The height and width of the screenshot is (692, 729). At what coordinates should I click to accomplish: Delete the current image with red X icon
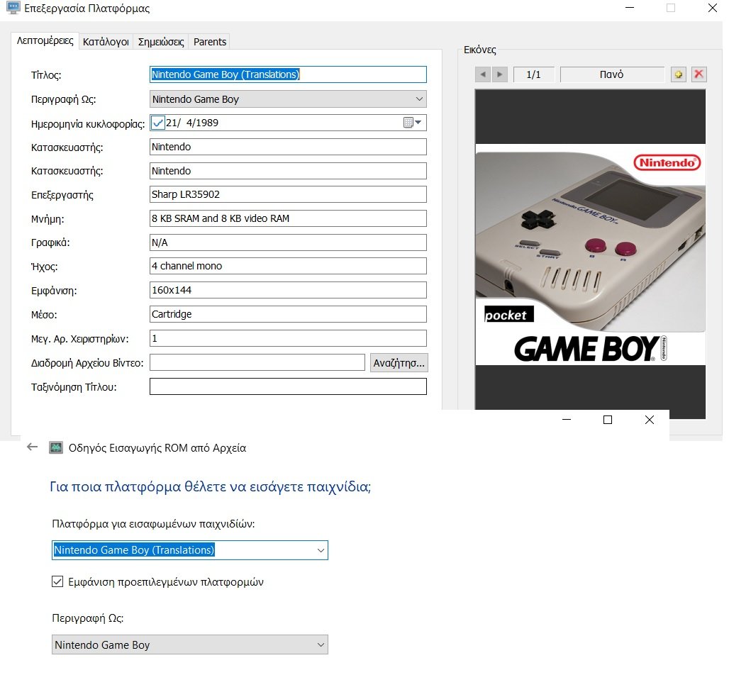(x=699, y=74)
